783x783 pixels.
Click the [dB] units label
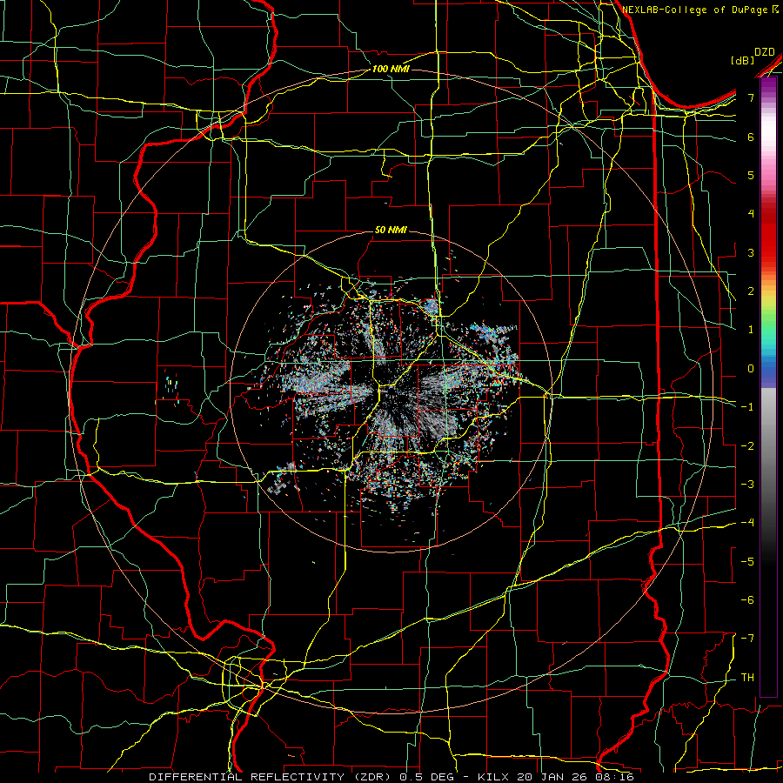pyautogui.click(x=742, y=60)
